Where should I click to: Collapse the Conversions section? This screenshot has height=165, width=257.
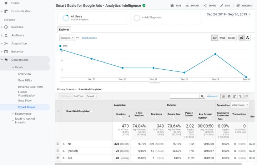(2, 60)
